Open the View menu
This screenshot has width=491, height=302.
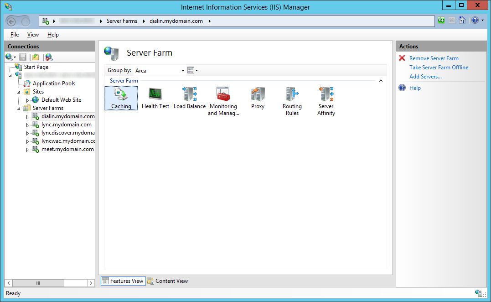33,35
